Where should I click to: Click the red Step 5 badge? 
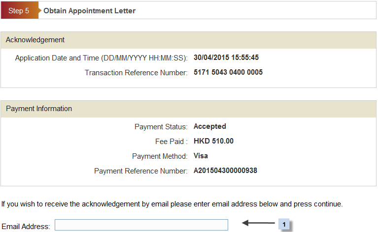(x=19, y=10)
